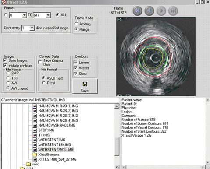Select NAUMOVASHRVOL.IMG in the file tree
Viewport: 210px width, 169px height.
pos(57,125)
